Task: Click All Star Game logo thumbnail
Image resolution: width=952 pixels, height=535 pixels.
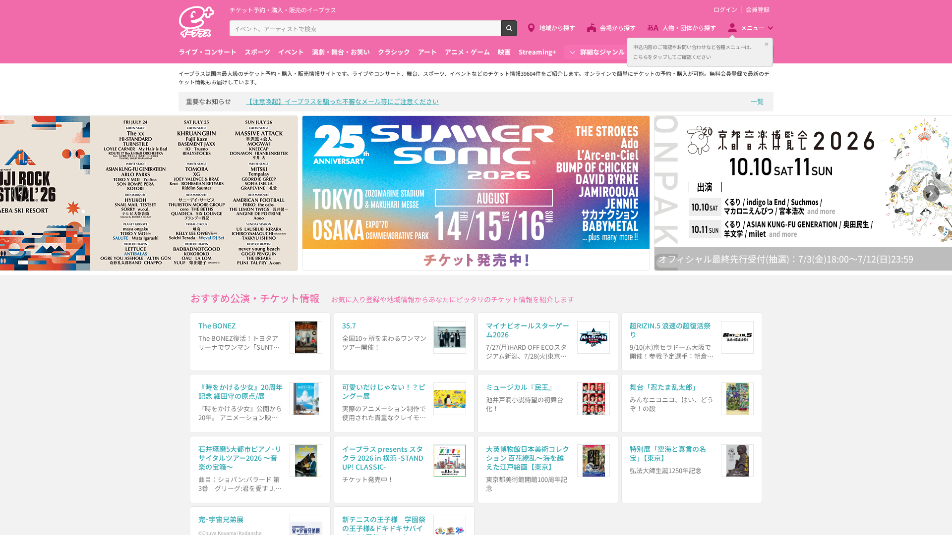Action: pyautogui.click(x=594, y=337)
